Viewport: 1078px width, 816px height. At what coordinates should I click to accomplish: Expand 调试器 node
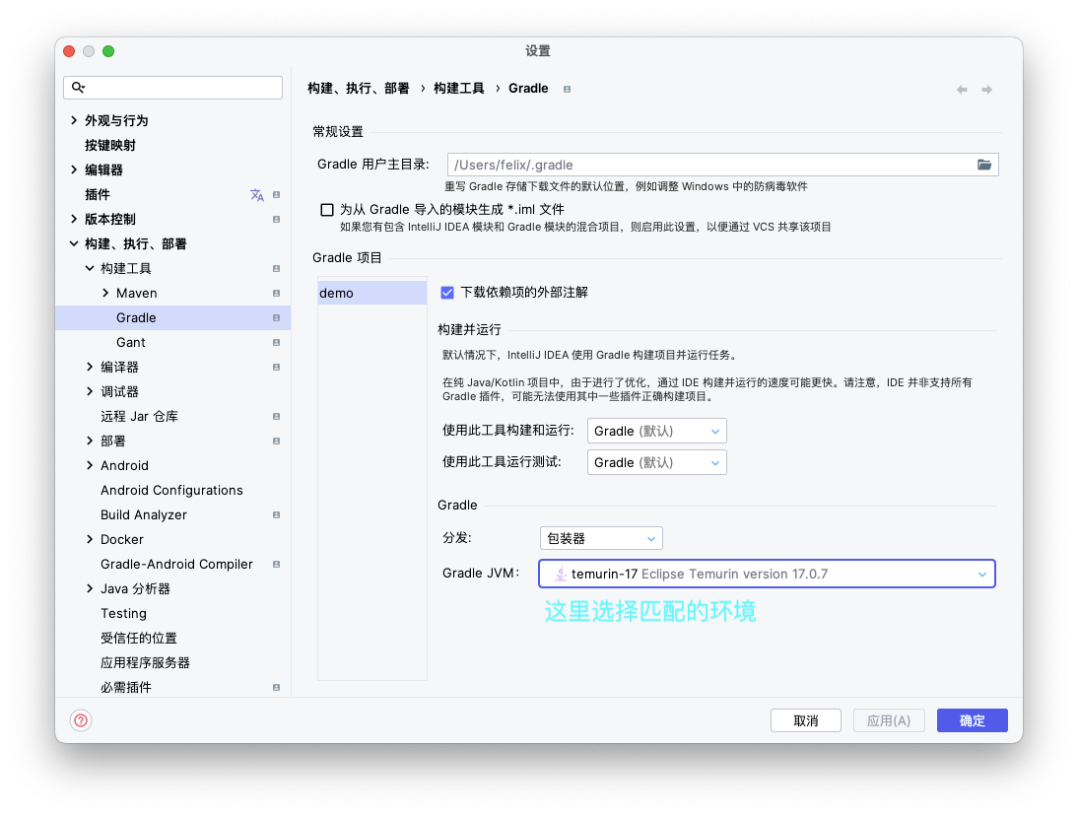(x=90, y=392)
